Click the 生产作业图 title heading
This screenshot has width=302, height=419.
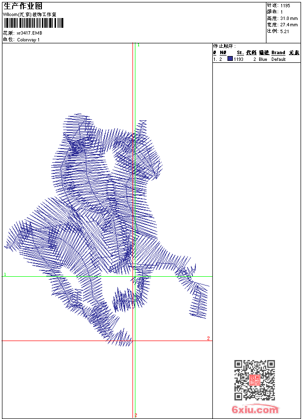(23, 6)
